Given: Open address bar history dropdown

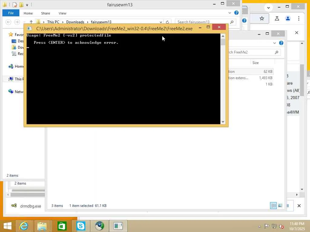Looking at the screenshot, I should (x=161, y=22).
